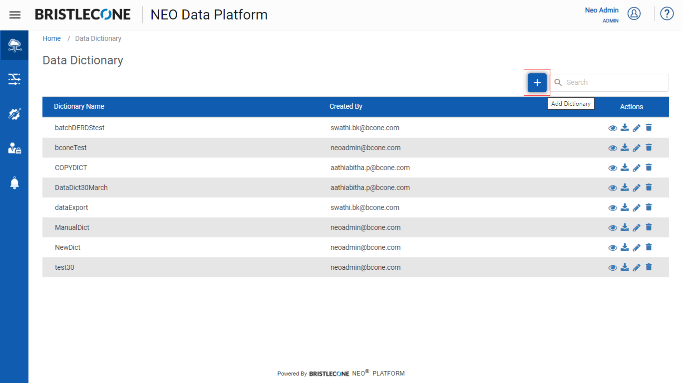
Task: Click the Dictionary Name column header
Action: [x=79, y=106]
